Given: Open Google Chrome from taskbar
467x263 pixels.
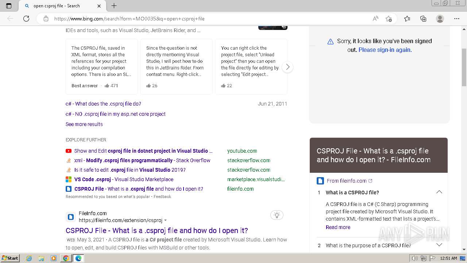Looking at the screenshot, I should [x=66, y=258].
